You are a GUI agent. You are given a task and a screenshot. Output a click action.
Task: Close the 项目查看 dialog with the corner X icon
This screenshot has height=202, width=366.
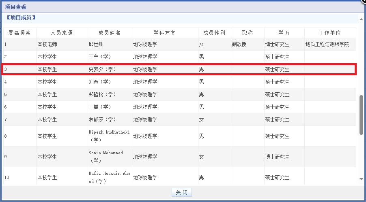click(x=364, y=1)
